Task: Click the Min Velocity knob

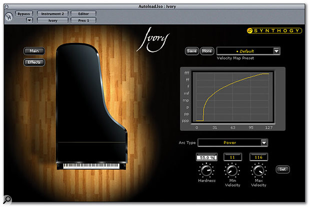Action: tap(232, 171)
